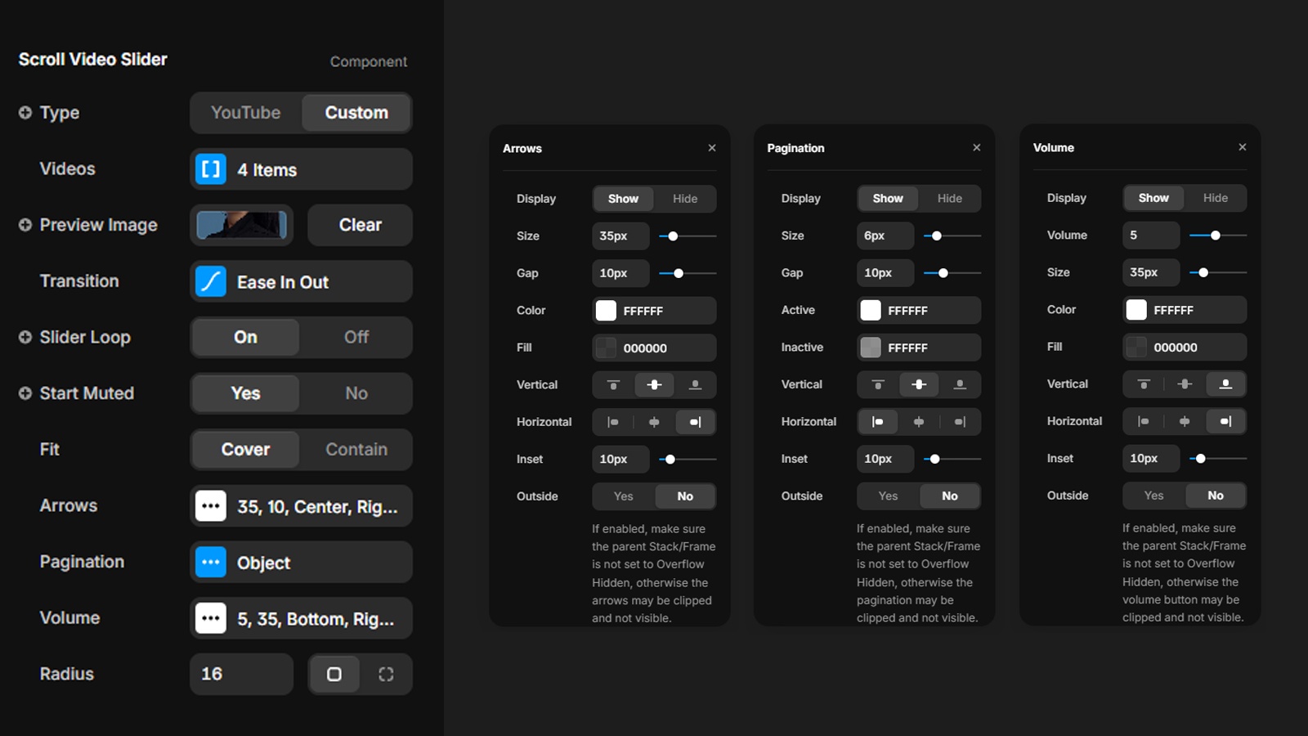
Task: Select left horizontal alignment icon in Arrows panel
Action: point(613,422)
